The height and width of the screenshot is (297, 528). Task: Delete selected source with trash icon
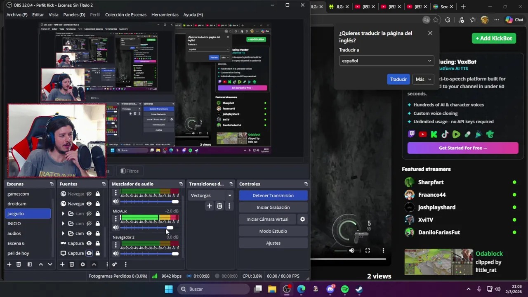[x=72, y=264]
